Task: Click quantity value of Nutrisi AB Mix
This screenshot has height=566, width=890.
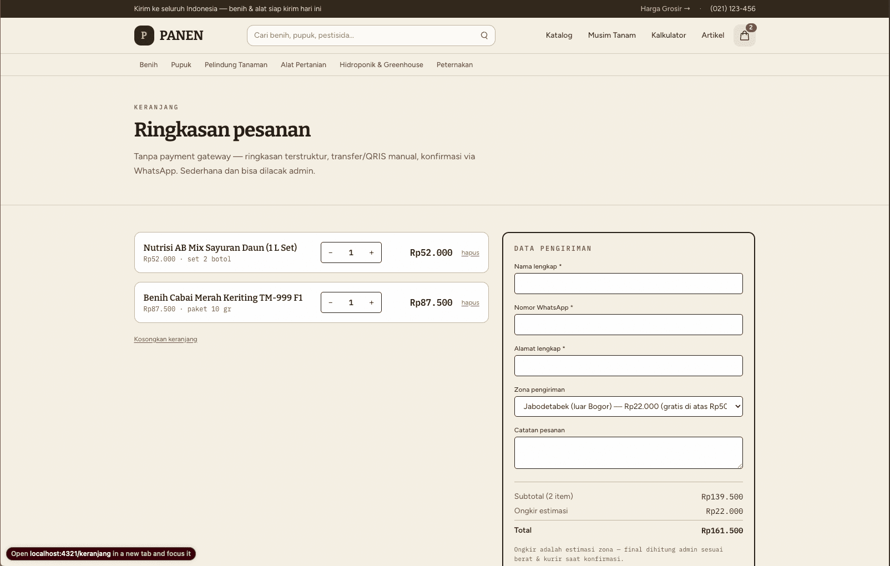Action: [351, 252]
